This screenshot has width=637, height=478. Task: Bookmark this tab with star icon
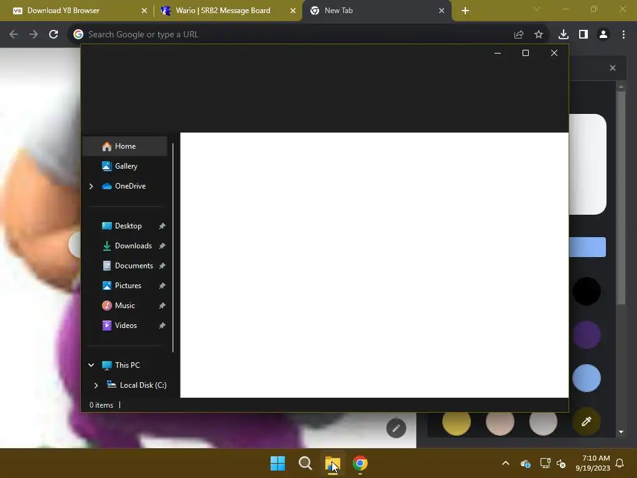click(x=539, y=35)
